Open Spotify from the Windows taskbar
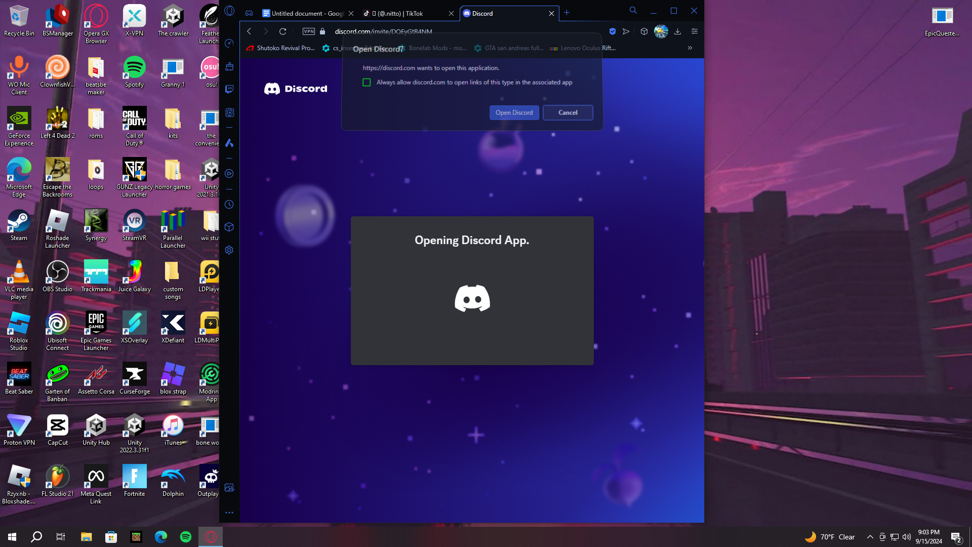This screenshot has height=547, width=972. coord(186,537)
